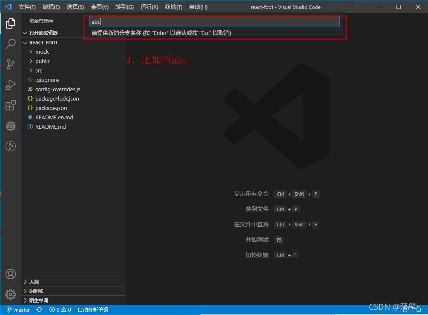
Task: Click the git diamond icon of .gitignore
Action: [30, 80]
